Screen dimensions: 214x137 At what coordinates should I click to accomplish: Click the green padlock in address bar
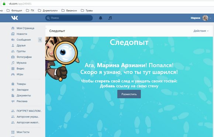pyautogui.click(x=4, y=4)
